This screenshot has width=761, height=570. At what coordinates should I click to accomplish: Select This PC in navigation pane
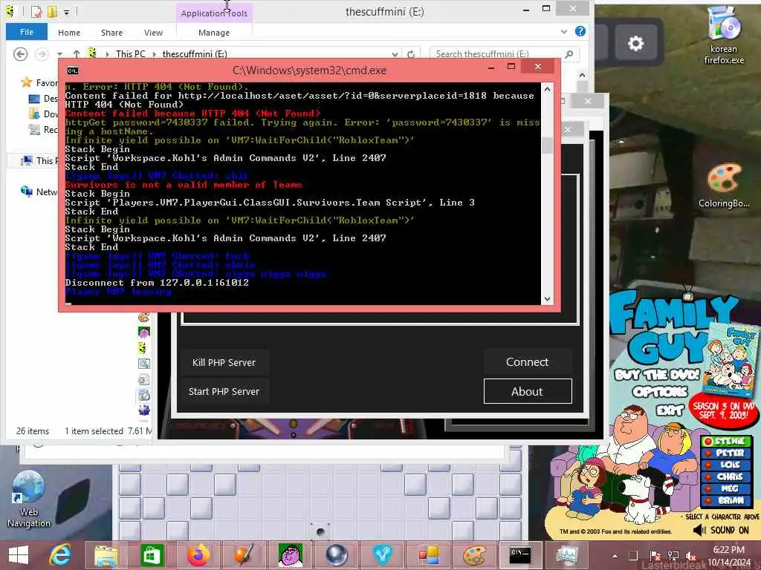click(x=39, y=160)
